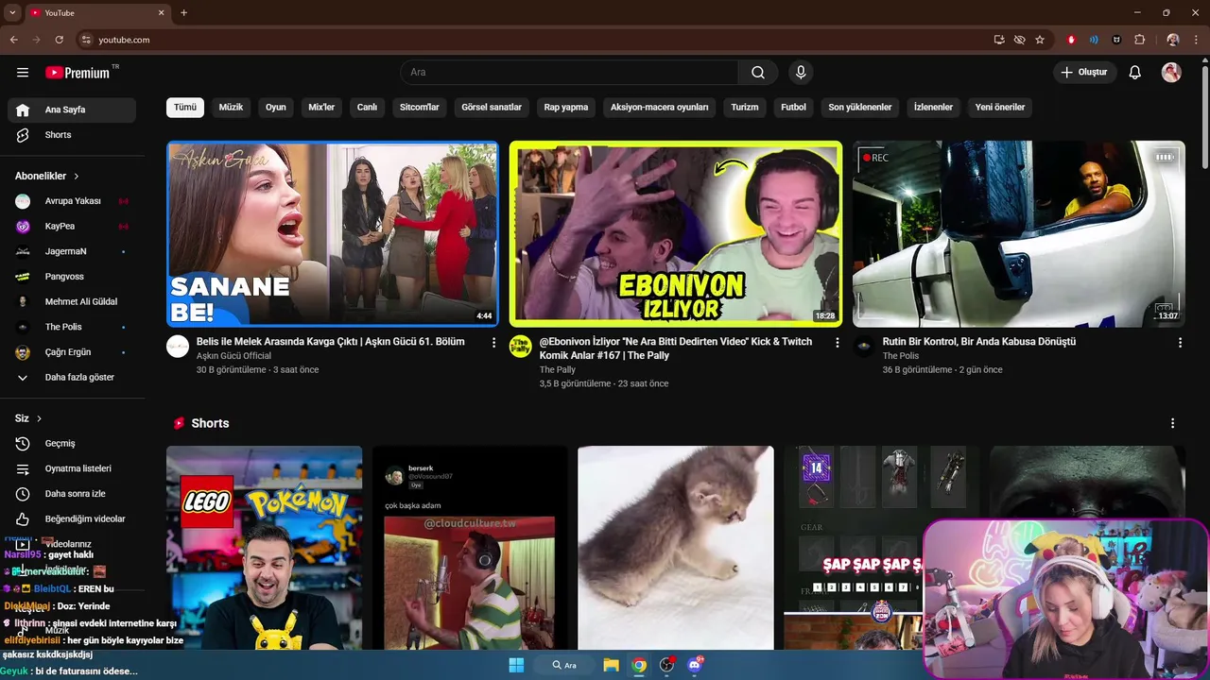Select the Oyun filter chip

pos(276,107)
